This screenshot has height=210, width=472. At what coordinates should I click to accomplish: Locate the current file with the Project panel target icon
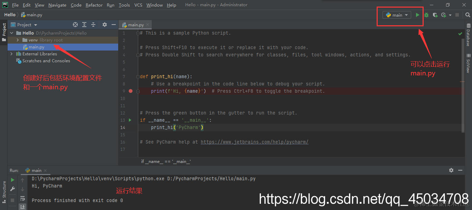coord(75,25)
